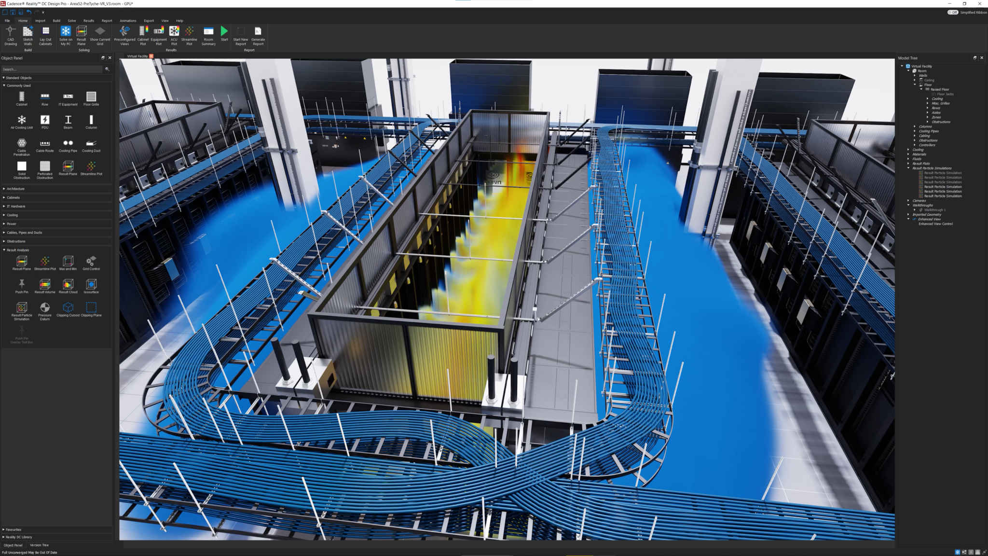Toggle the Simplified Ribbon switch
Image resolution: width=988 pixels, height=556 pixels.
(x=952, y=13)
